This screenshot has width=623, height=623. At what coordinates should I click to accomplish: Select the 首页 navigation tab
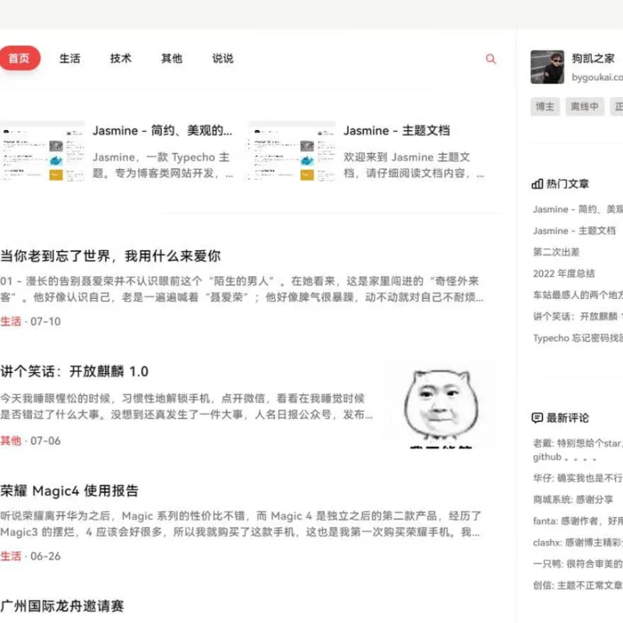pyautogui.click(x=19, y=58)
